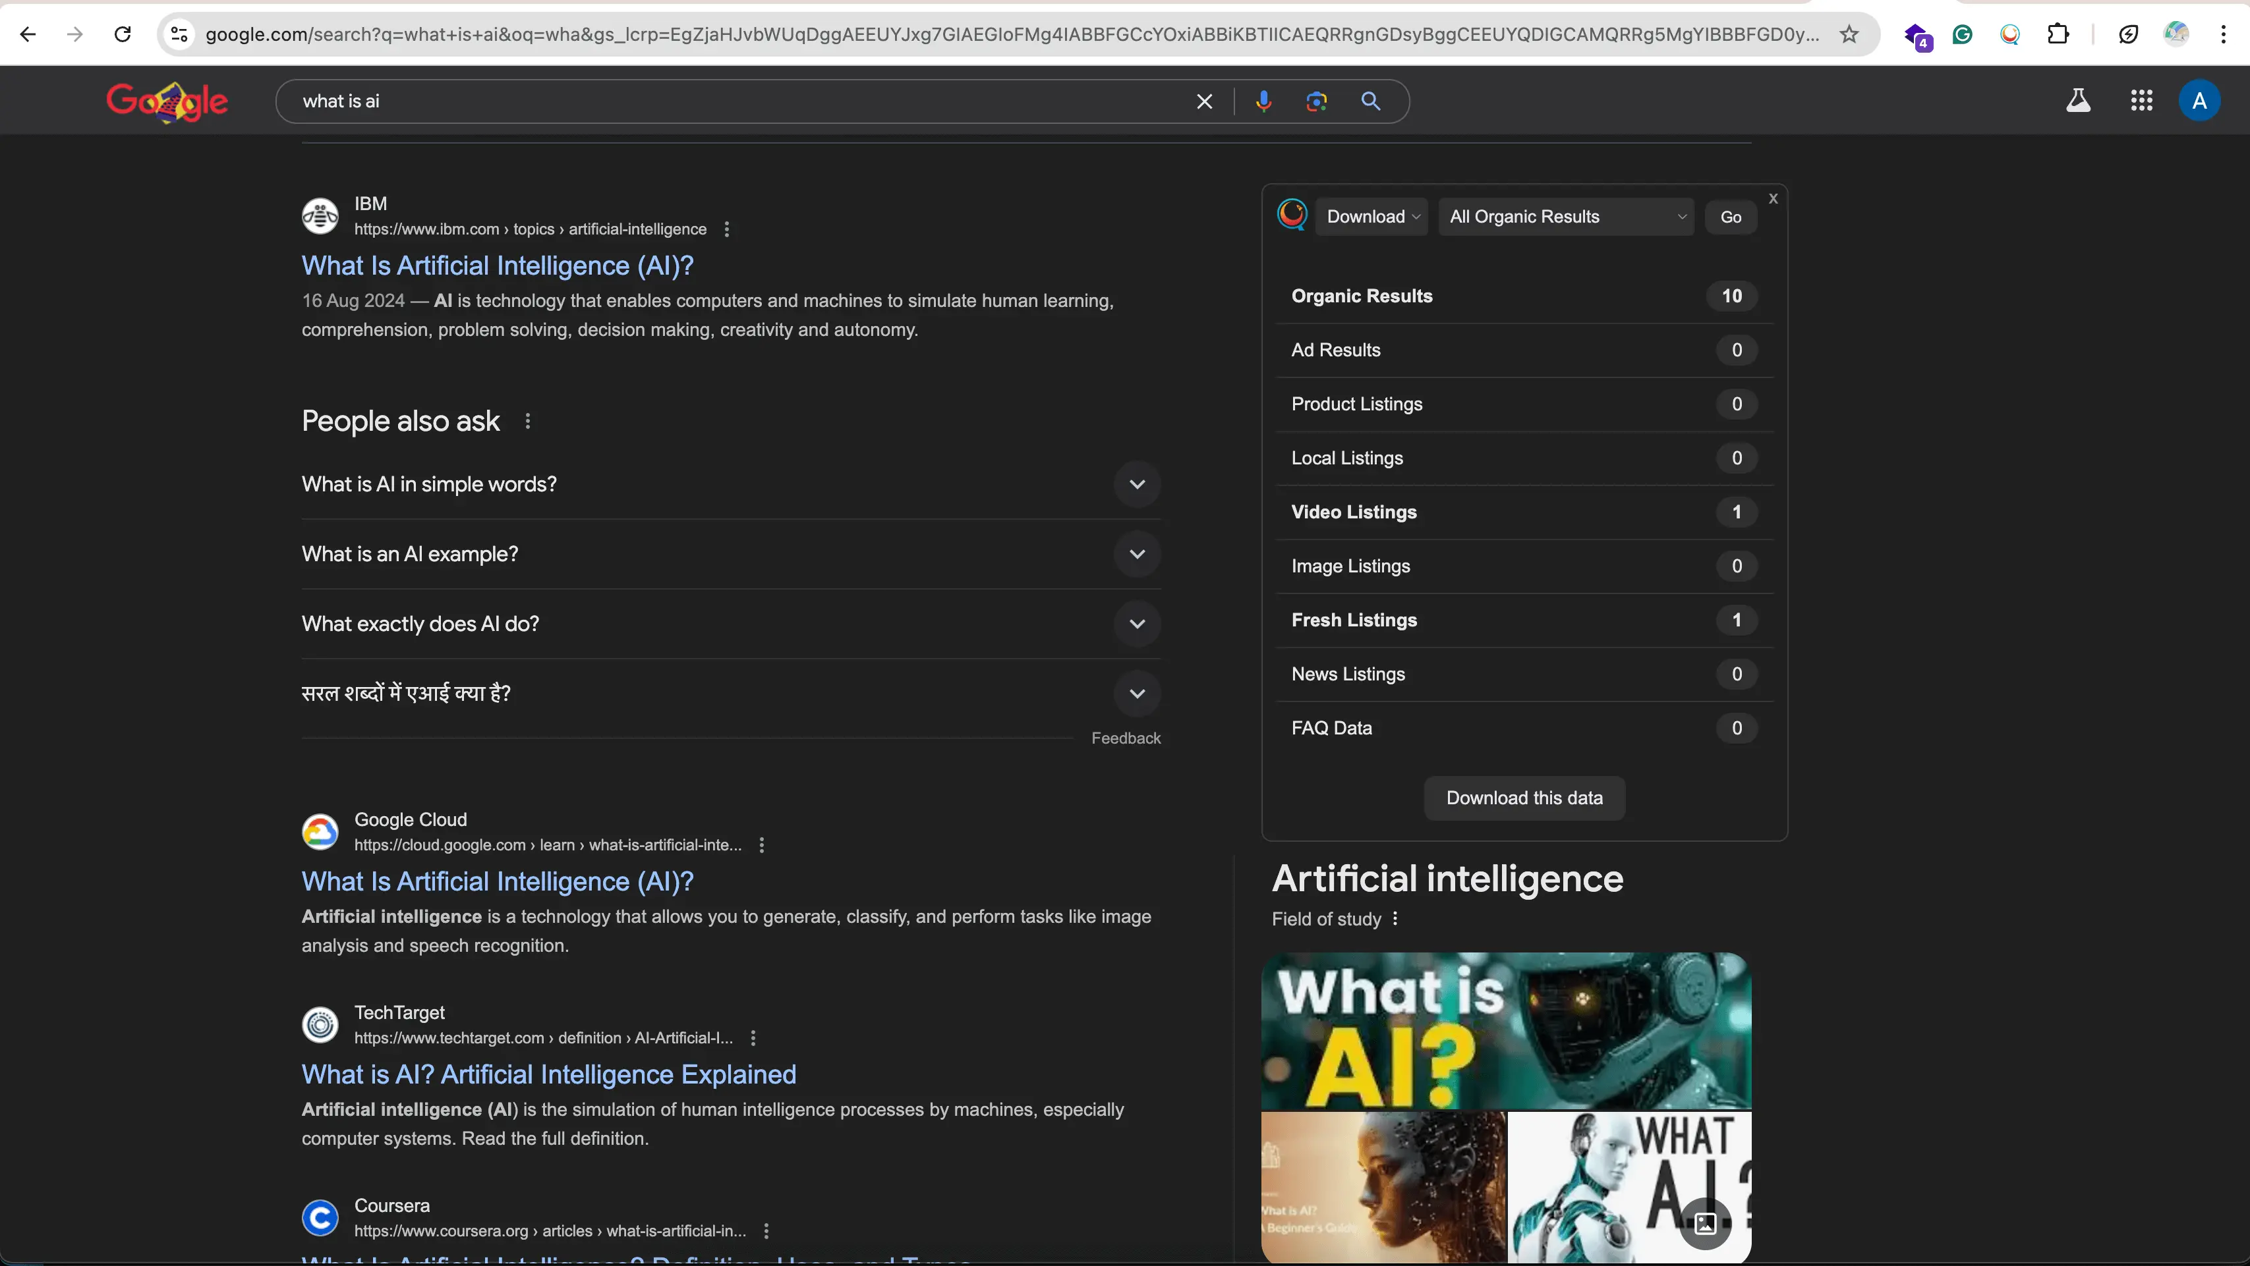
Task: Open the Download dropdown in extension panel
Action: click(1372, 217)
